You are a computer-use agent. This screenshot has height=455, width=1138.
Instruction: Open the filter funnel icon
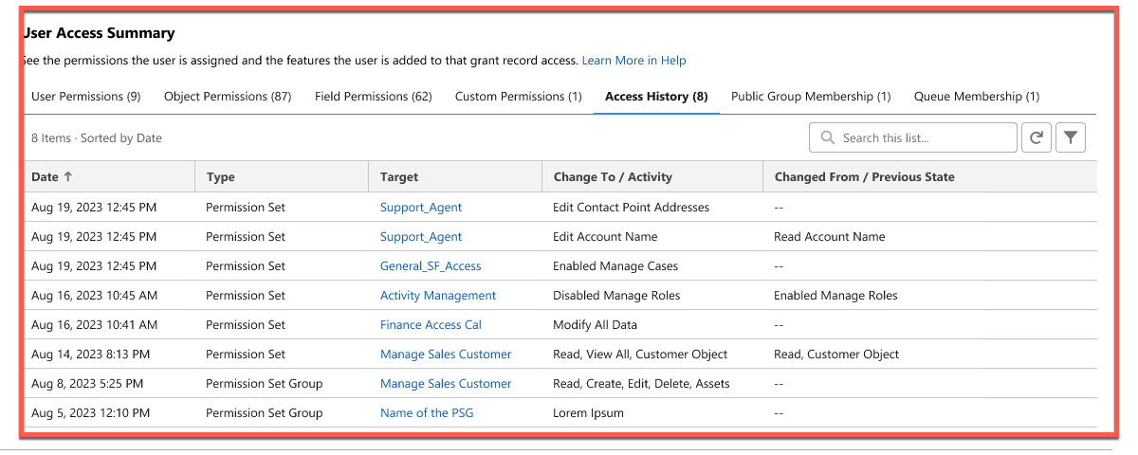tap(1071, 137)
